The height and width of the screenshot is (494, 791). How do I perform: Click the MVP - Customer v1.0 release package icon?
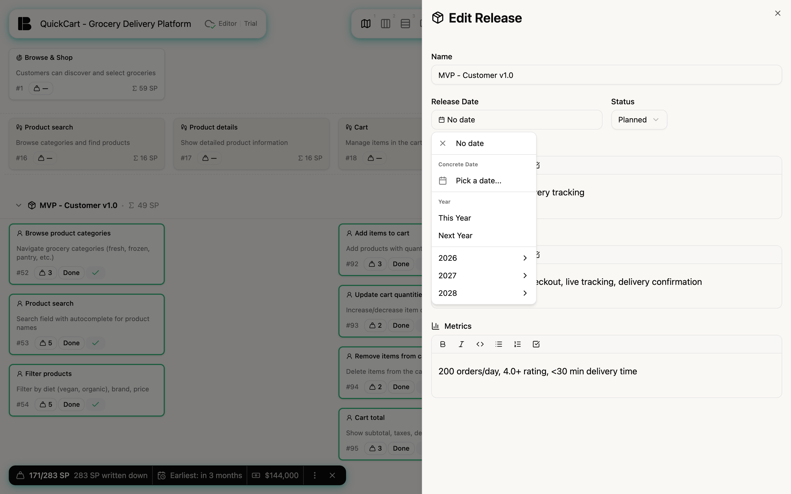click(x=32, y=205)
